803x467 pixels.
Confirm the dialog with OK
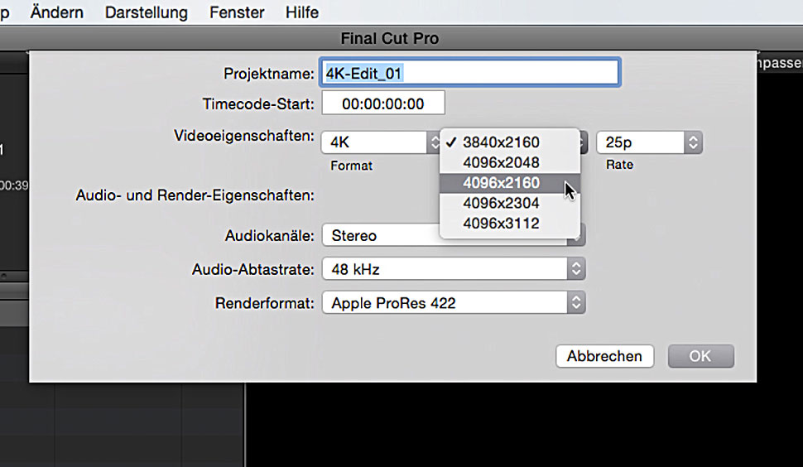[x=700, y=356]
